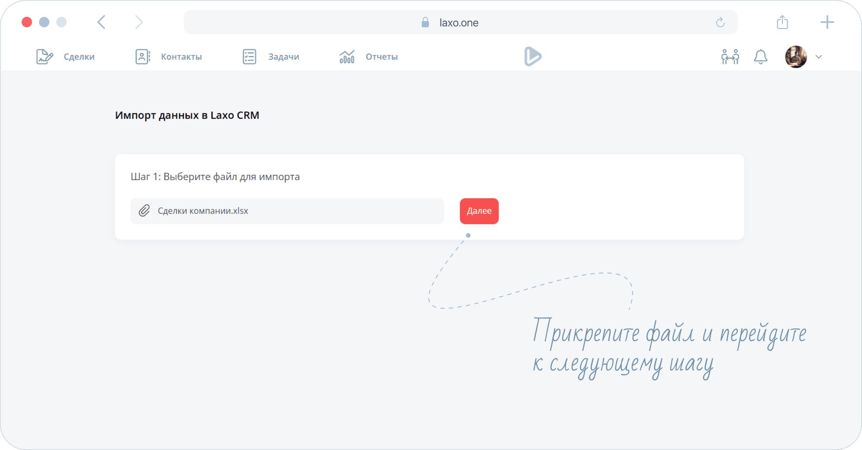Screen dimensions: 862x450
Task: Click the Задачи checklist icon
Action: (x=249, y=57)
